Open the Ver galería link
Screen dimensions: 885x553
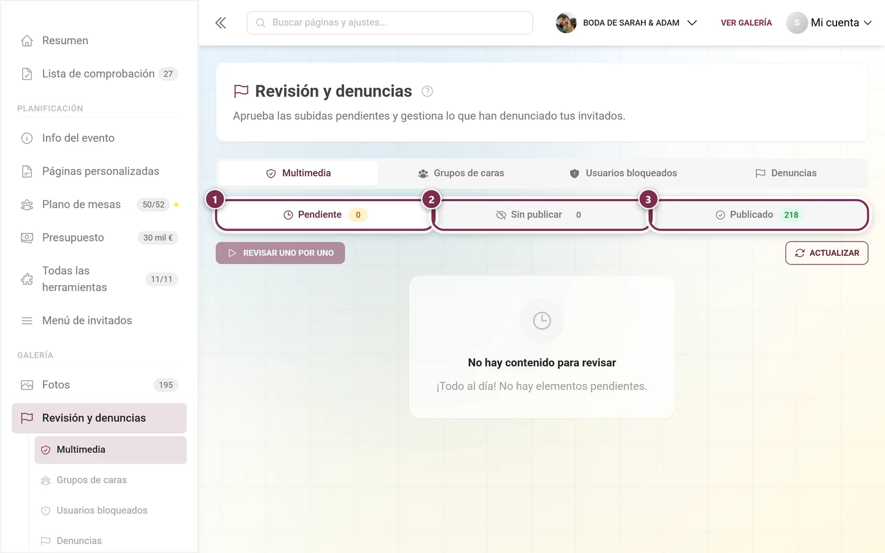click(x=746, y=23)
